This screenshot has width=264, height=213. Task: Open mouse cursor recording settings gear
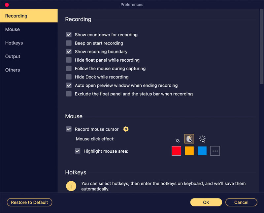point(126,129)
